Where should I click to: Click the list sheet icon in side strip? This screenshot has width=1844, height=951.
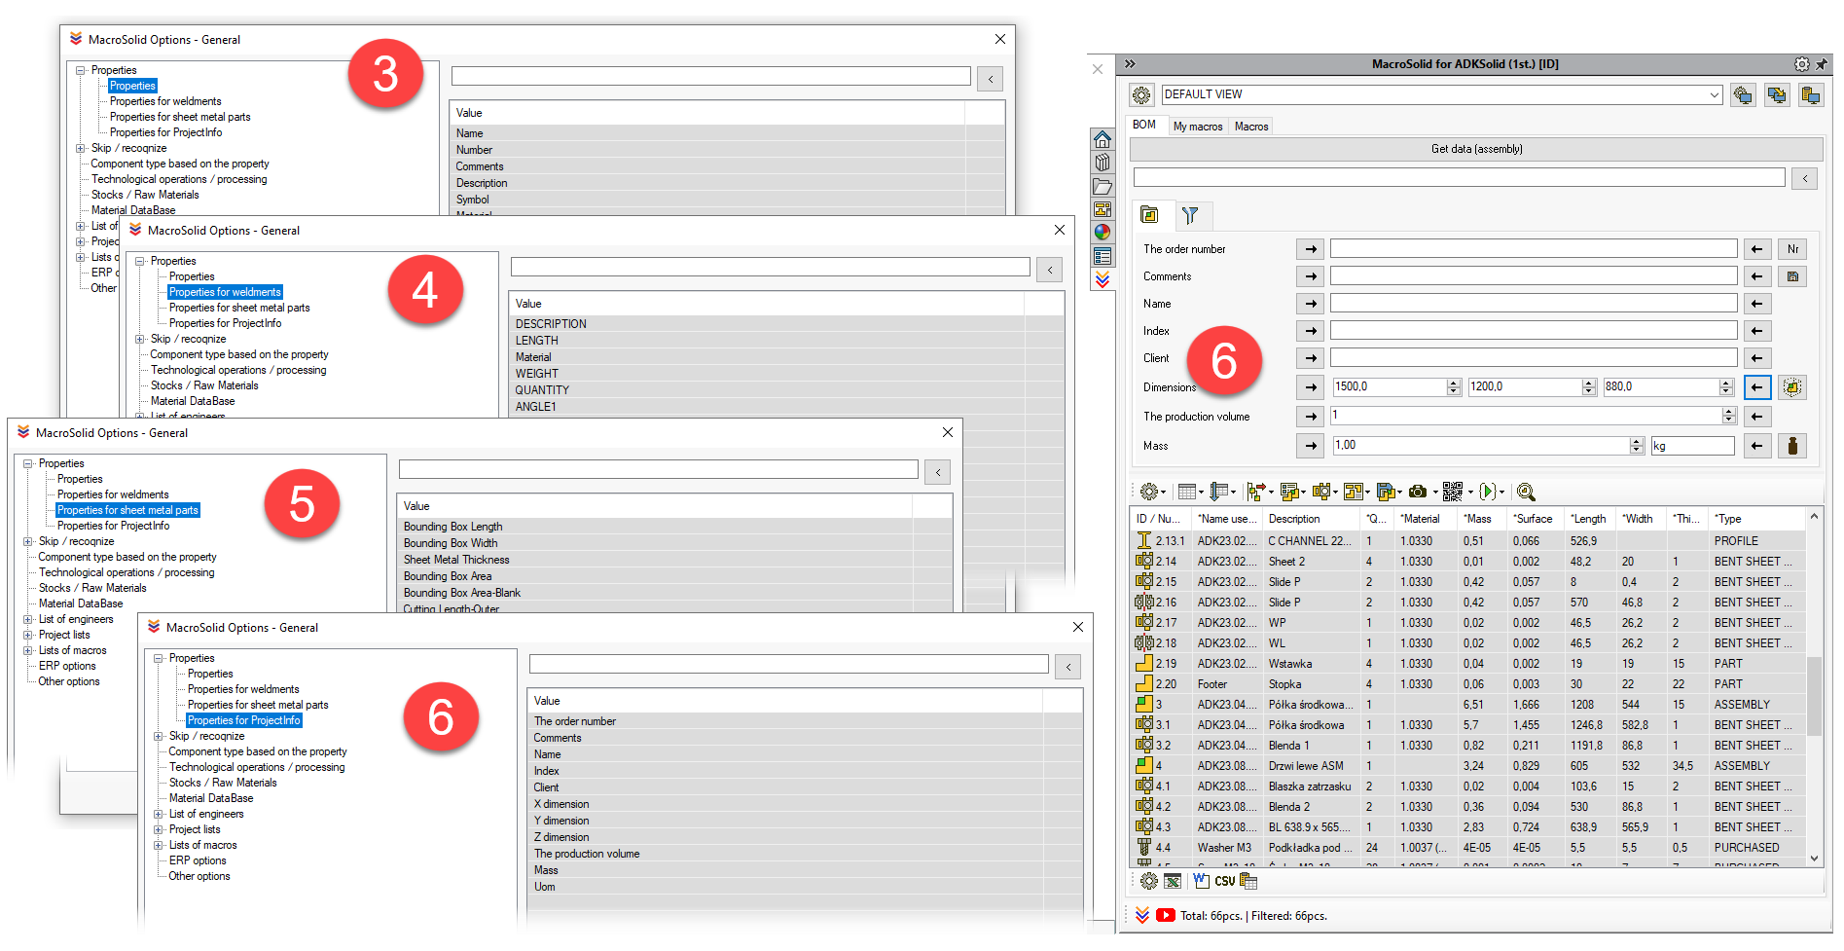[1102, 256]
